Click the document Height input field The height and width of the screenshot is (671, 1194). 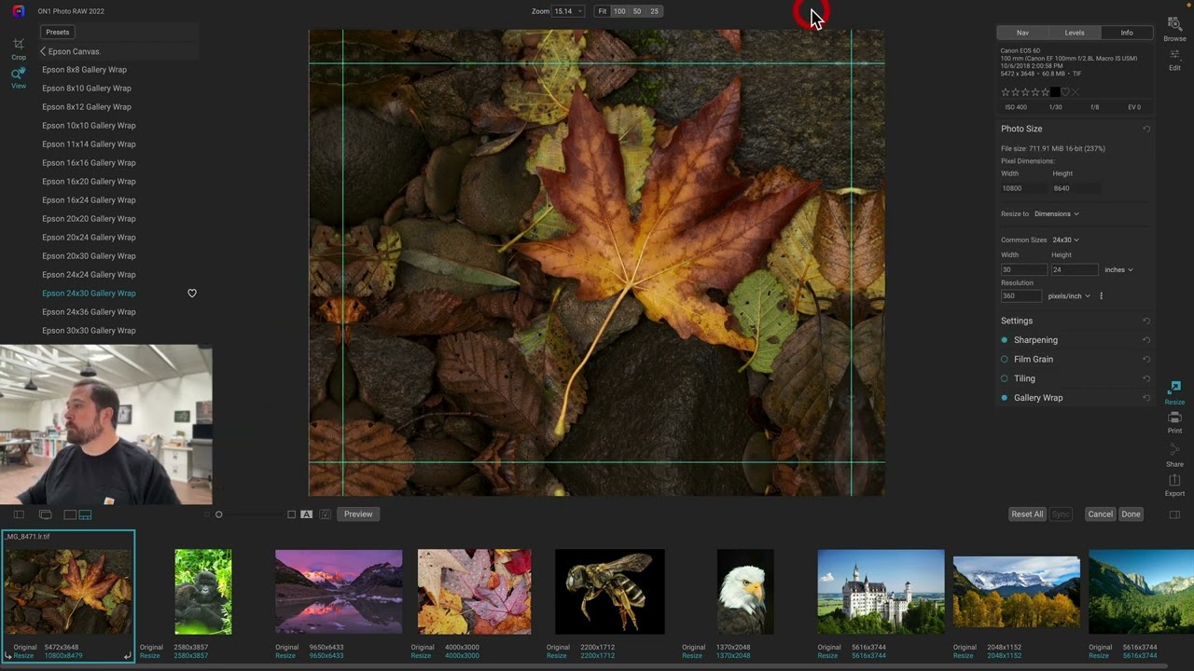1075,270
